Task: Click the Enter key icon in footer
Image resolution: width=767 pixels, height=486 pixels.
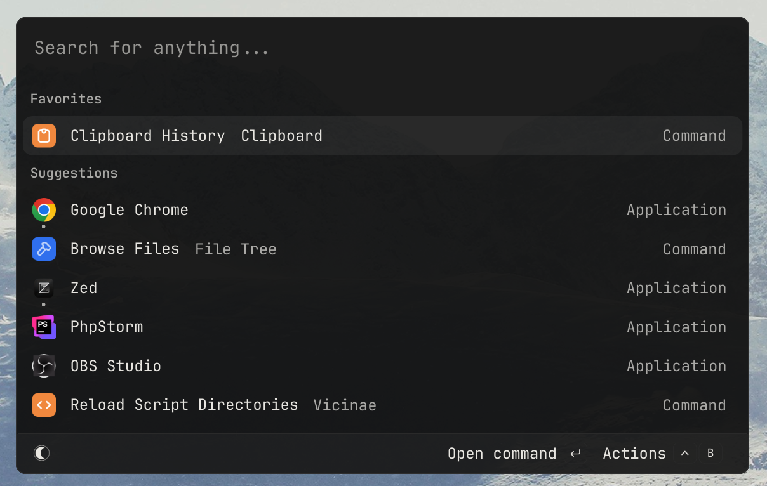Action: click(x=576, y=454)
